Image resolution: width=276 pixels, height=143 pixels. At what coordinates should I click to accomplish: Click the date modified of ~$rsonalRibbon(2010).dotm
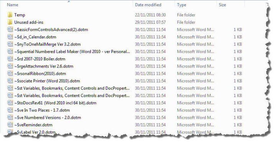150,74
